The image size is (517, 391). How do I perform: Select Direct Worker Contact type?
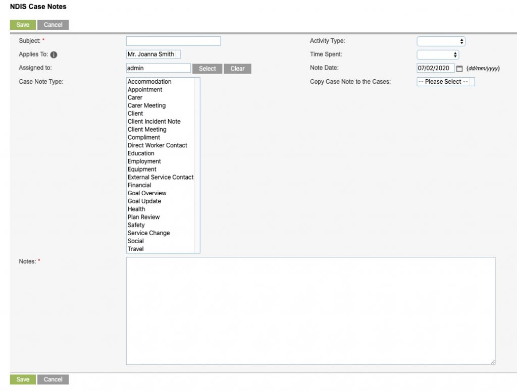point(161,145)
